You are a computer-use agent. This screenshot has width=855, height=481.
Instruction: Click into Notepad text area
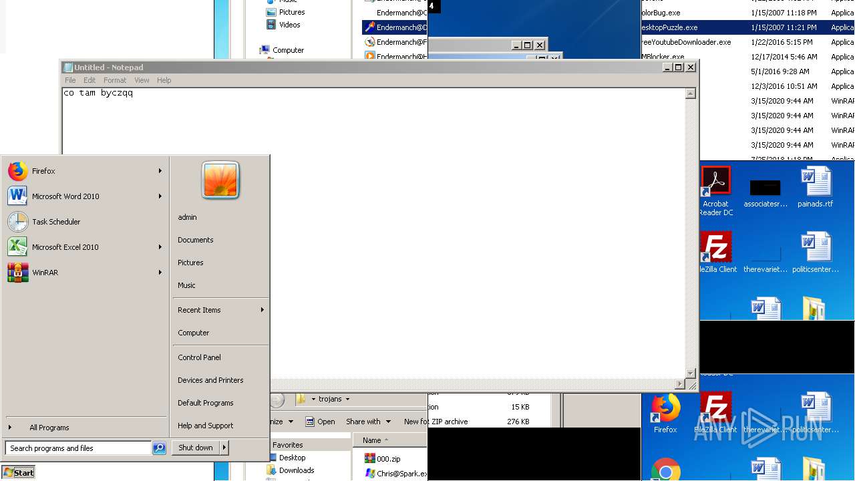374,234
